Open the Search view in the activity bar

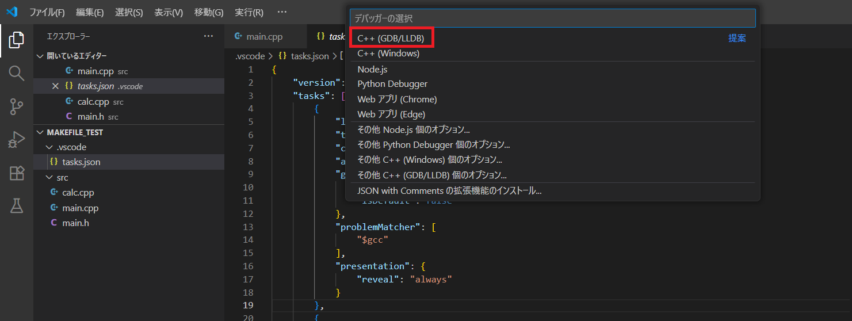coord(17,73)
